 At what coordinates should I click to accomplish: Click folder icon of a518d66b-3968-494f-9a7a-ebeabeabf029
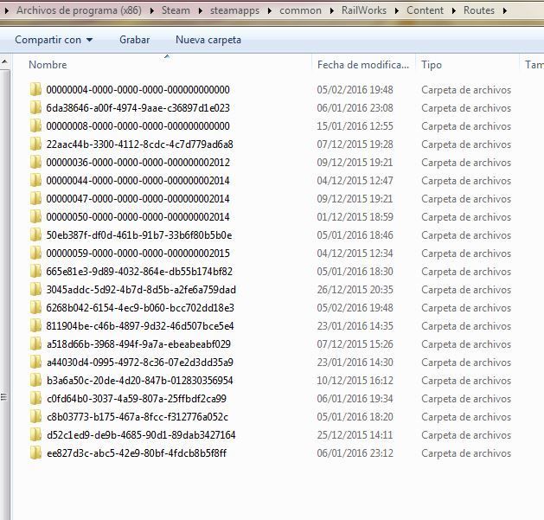click(x=35, y=344)
